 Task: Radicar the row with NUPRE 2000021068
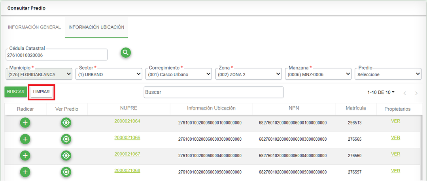[x=25, y=172]
